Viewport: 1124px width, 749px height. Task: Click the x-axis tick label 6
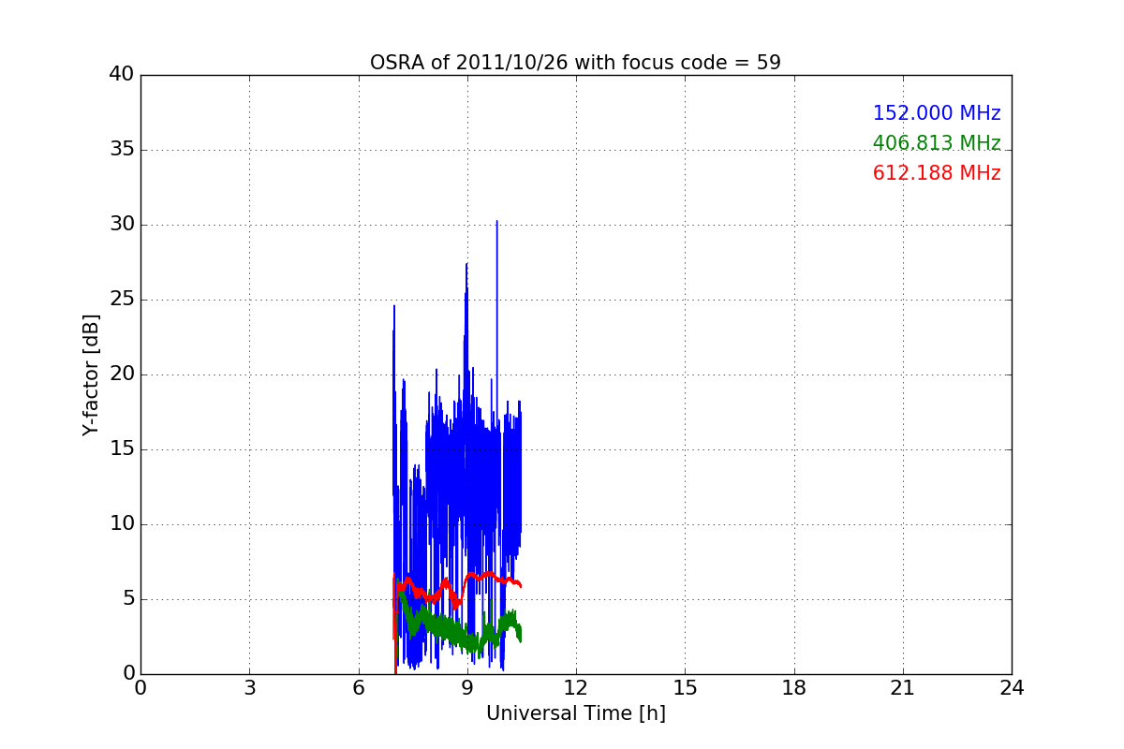358,687
